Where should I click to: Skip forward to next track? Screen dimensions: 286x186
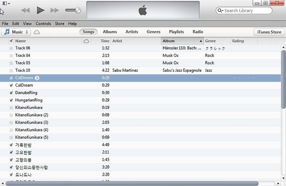(54, 10)
